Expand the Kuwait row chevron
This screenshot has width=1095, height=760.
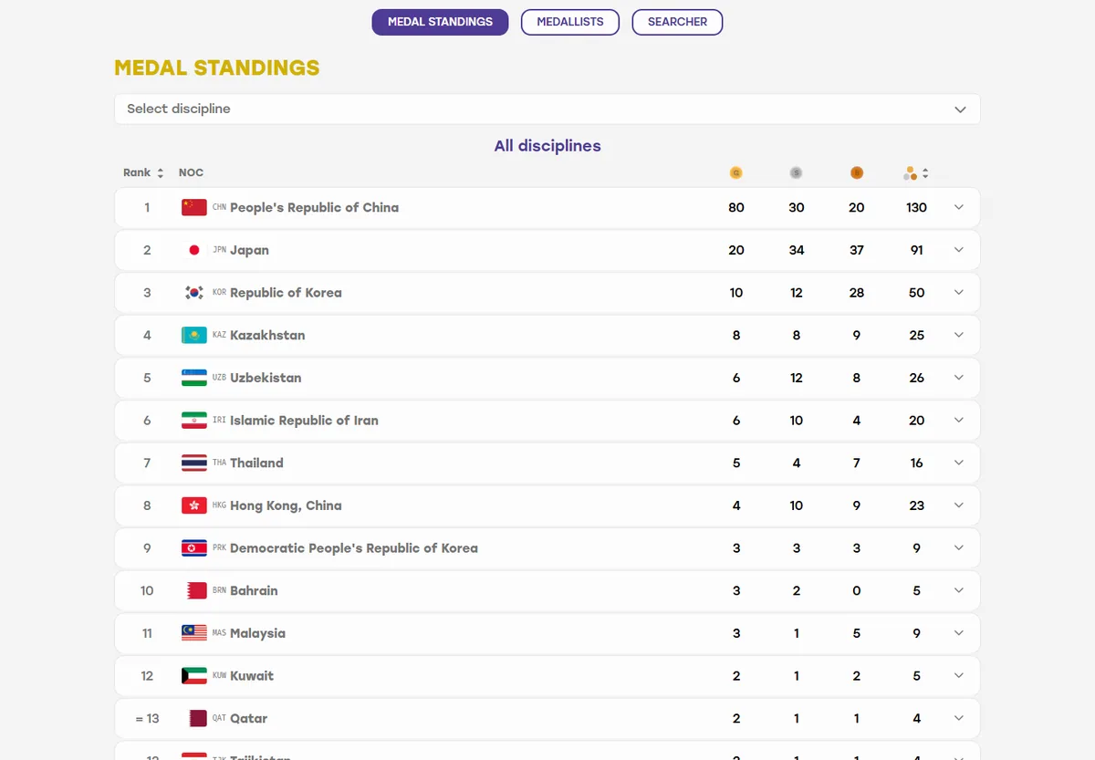958,676
